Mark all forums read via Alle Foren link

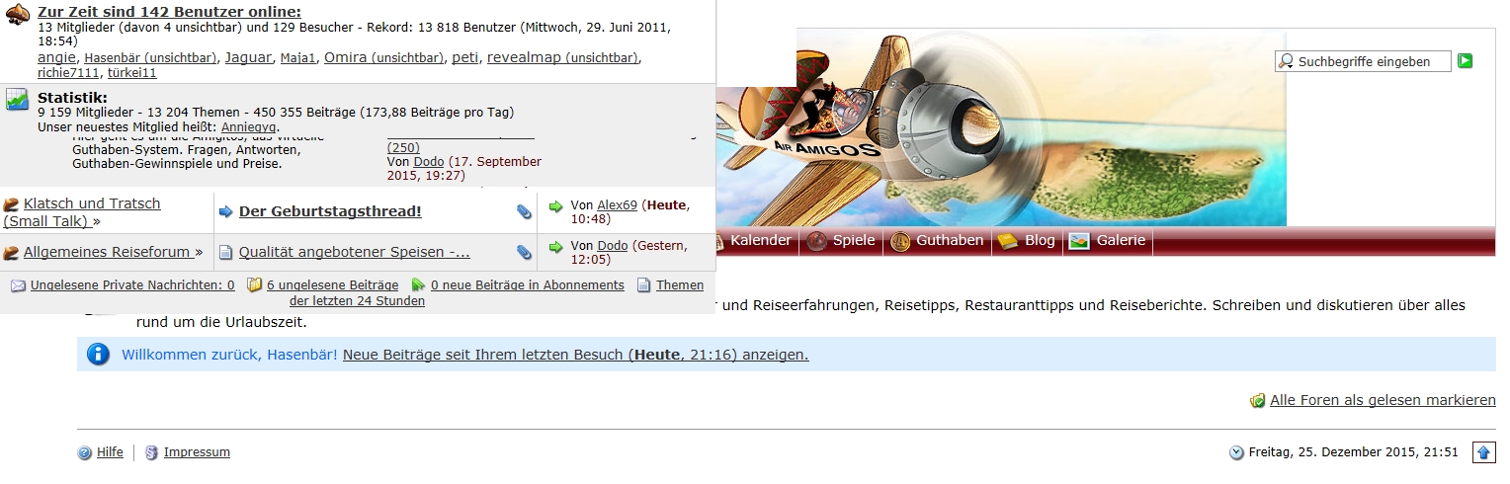[1383, 400]
